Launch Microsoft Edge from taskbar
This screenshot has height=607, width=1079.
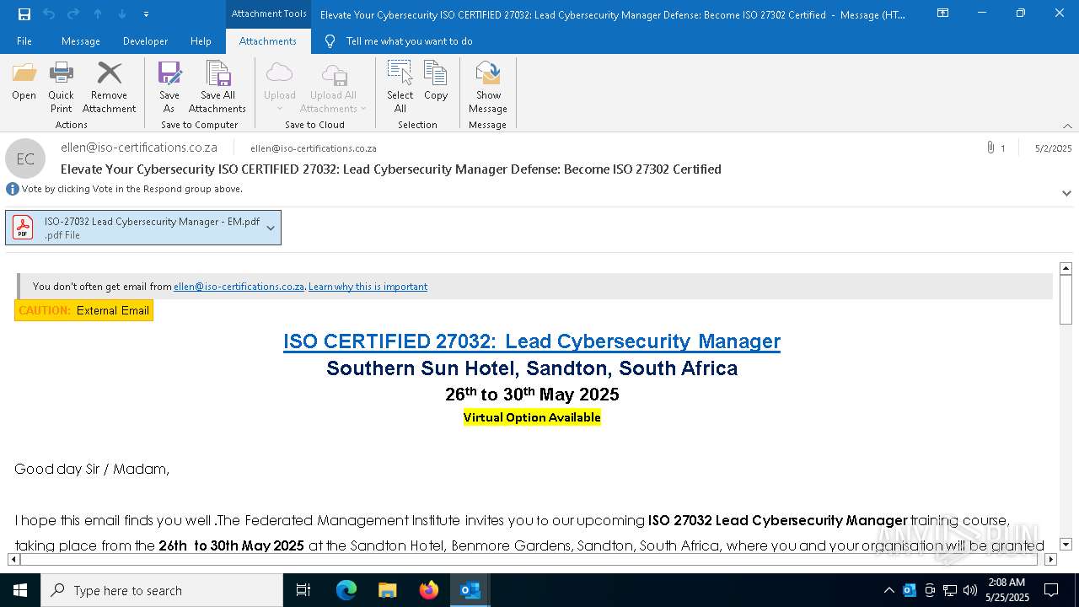[346, 590]
